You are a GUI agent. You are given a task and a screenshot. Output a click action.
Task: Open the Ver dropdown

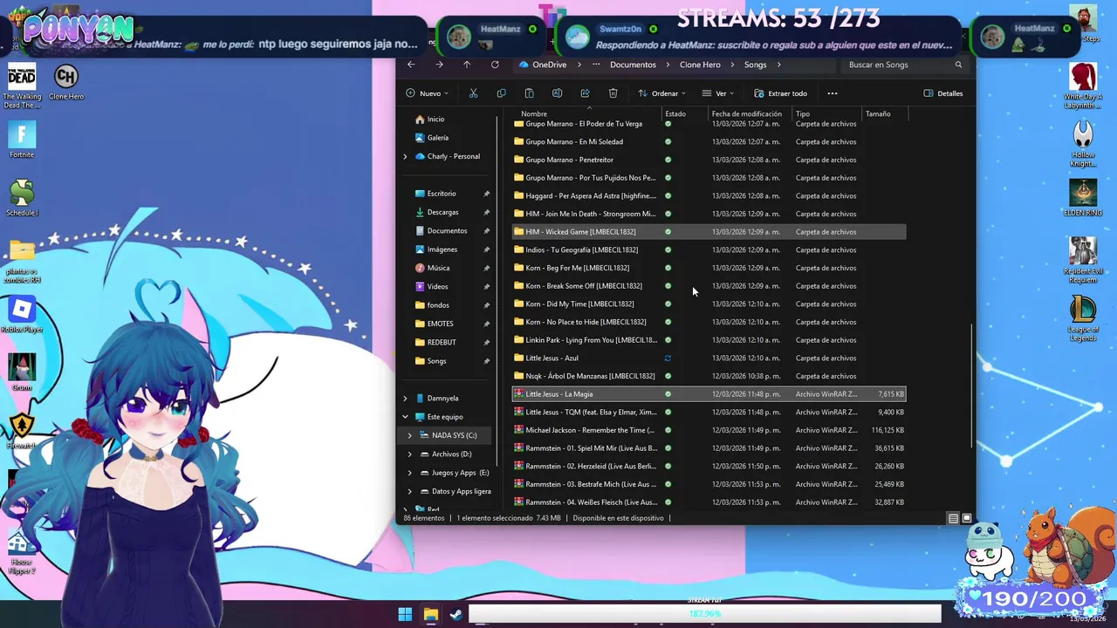718,93
